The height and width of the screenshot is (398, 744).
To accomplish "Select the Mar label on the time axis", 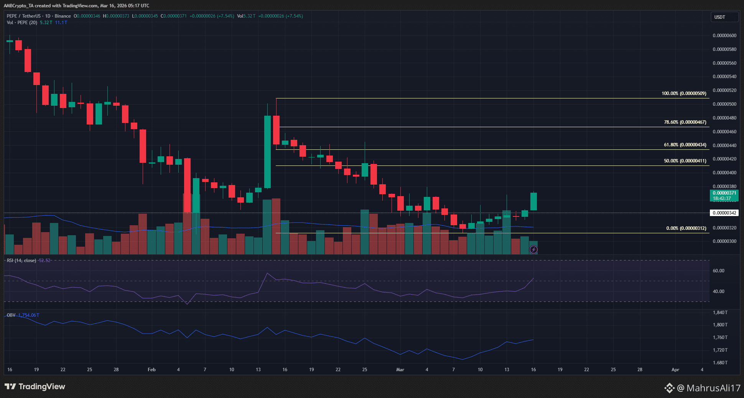I will coord(400,370).
